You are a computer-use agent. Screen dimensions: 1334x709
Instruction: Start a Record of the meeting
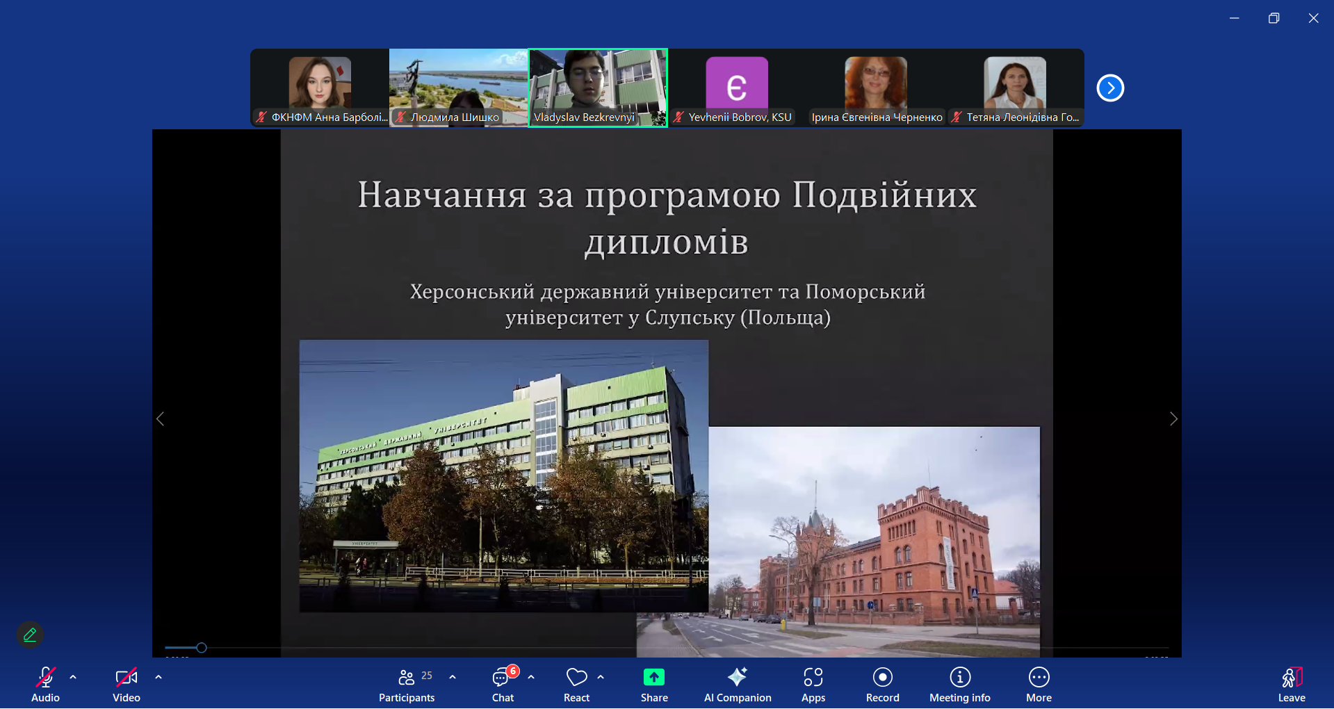click(881, 683)
